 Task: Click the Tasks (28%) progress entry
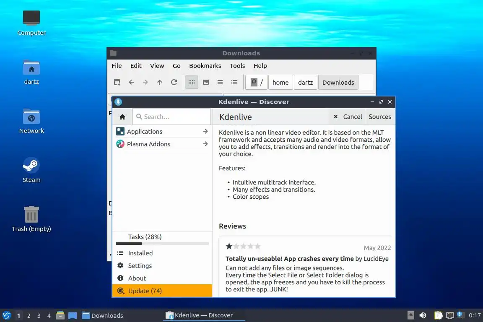[162, 239]
